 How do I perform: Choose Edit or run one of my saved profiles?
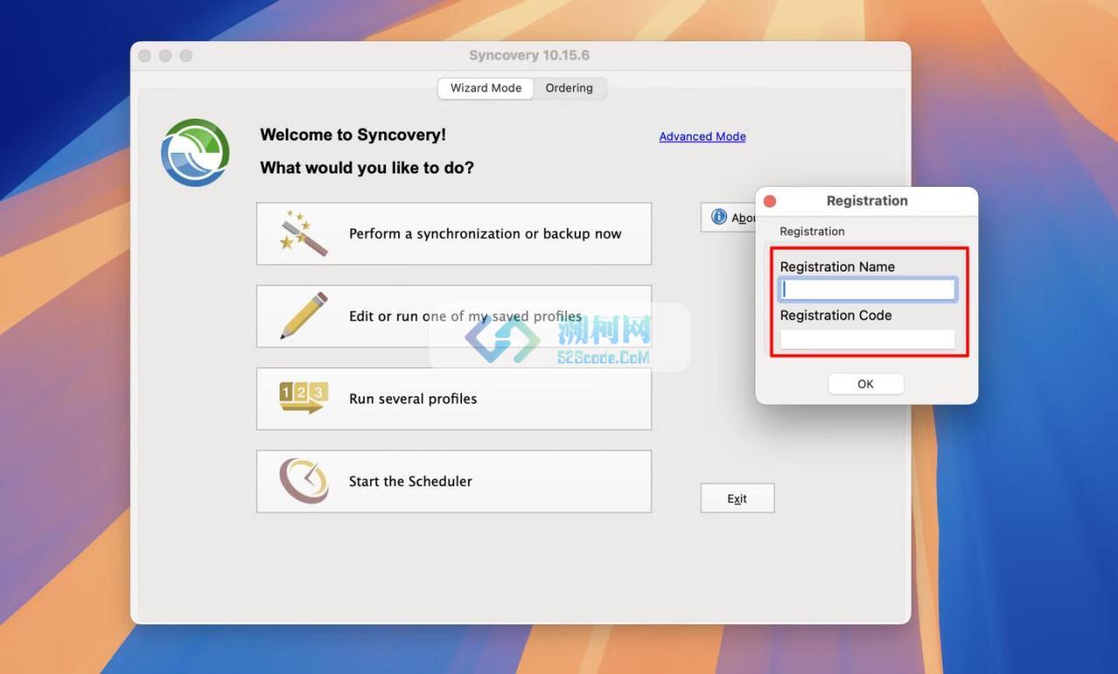tap(454, 316)
